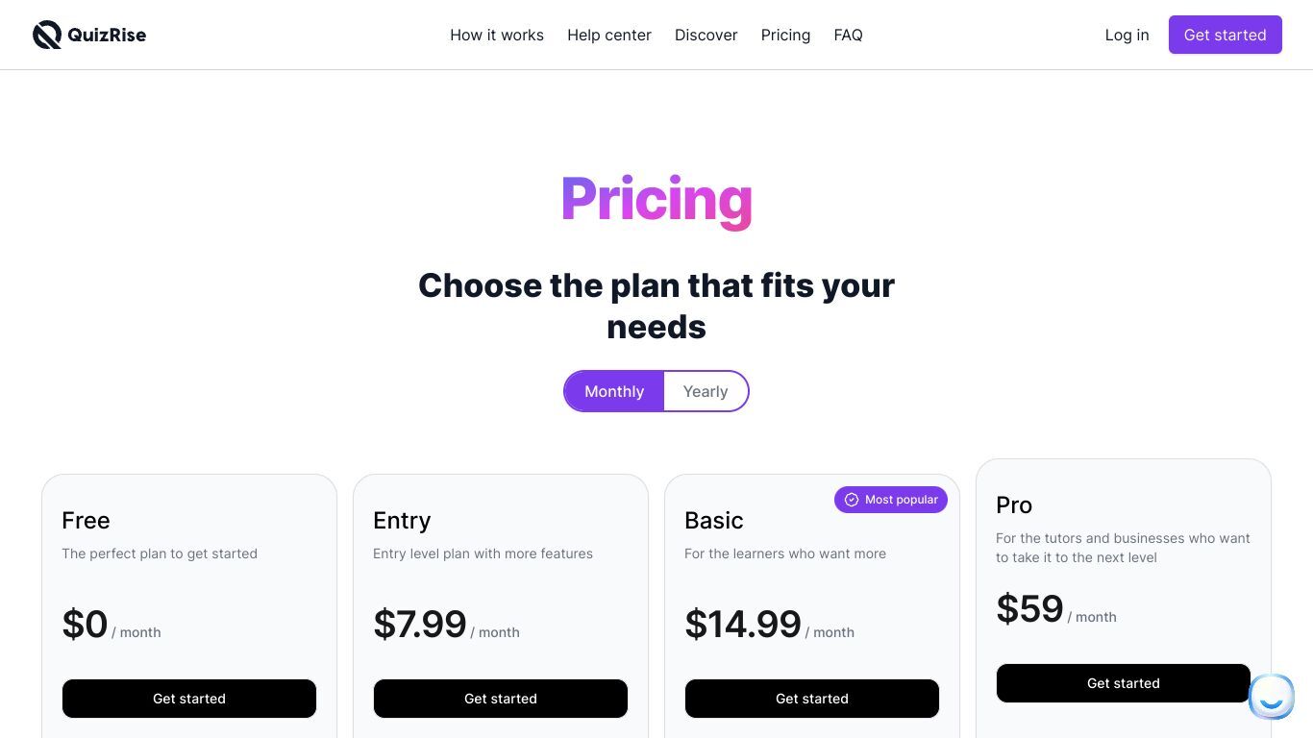The height and width of the screenshot is (738, 1313).
Task: Get started with the Free plan
Action: click(x=189, y=699)
